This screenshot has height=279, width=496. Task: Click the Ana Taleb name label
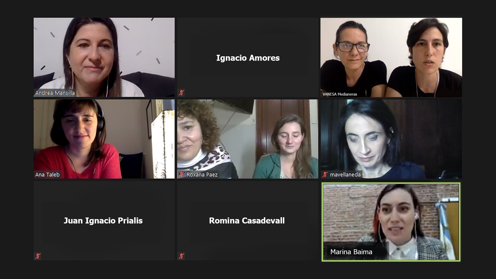47,175
